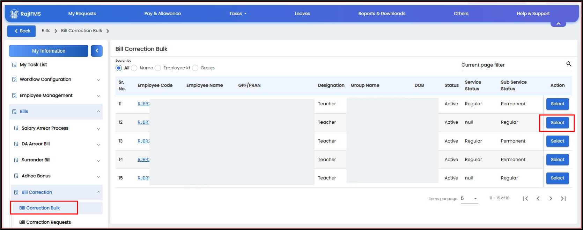Select the Employee Id radio button

[x=158, y=68]
